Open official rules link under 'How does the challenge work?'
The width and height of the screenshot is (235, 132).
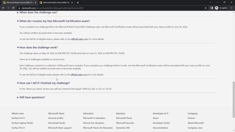(x=77, y=75)
